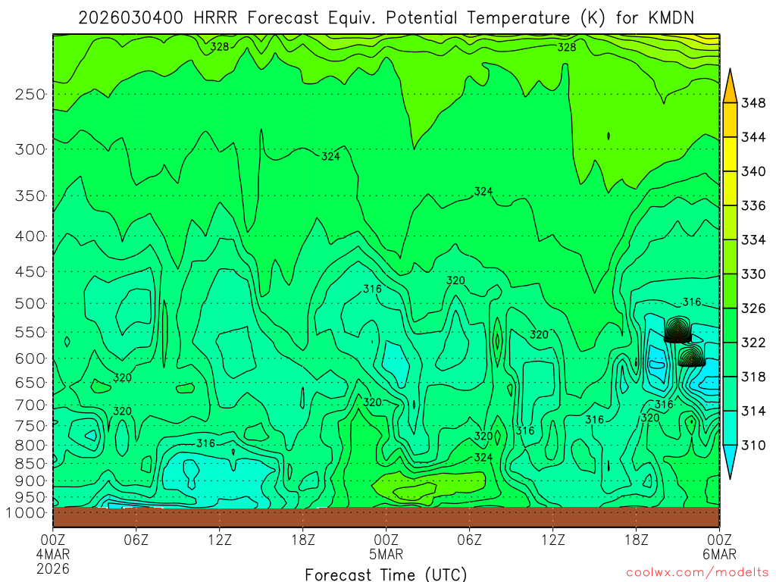
Task: Click the 800 pressure level label
Action: pos(30,445)
